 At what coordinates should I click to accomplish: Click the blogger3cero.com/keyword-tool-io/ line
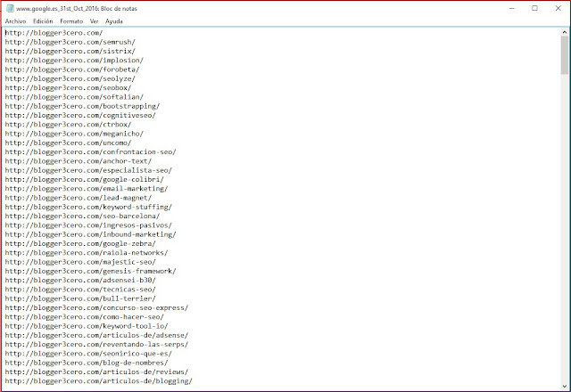tap(87, 326)
